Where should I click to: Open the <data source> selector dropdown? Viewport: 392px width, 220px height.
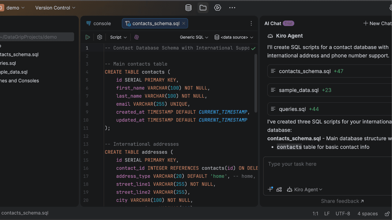pyautogui.click(x=234, y=37)
